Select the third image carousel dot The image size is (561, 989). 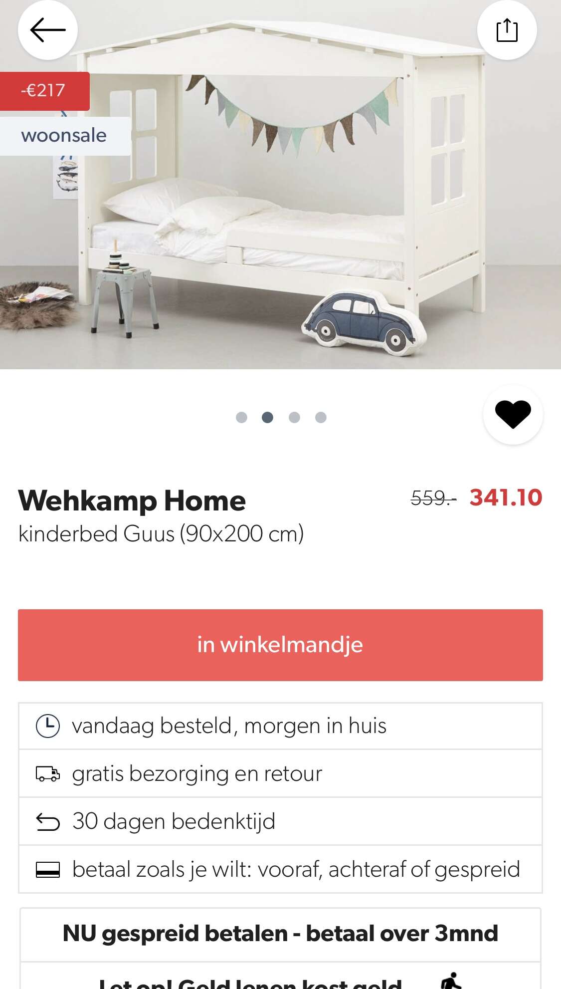[x=294, y=417]
